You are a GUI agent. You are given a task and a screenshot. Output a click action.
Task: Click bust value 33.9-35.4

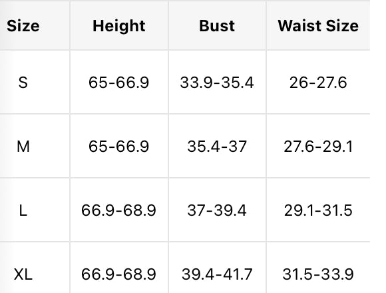point(217,82)
